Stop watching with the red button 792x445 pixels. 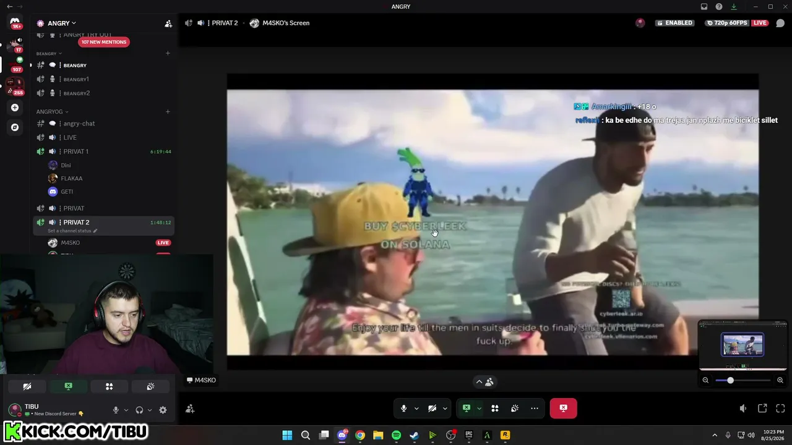coord(563,409)
